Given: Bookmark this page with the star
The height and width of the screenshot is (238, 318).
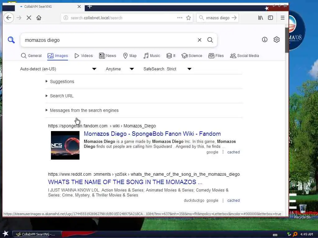Looking at the screenshot, I should [x=189, y=18].
